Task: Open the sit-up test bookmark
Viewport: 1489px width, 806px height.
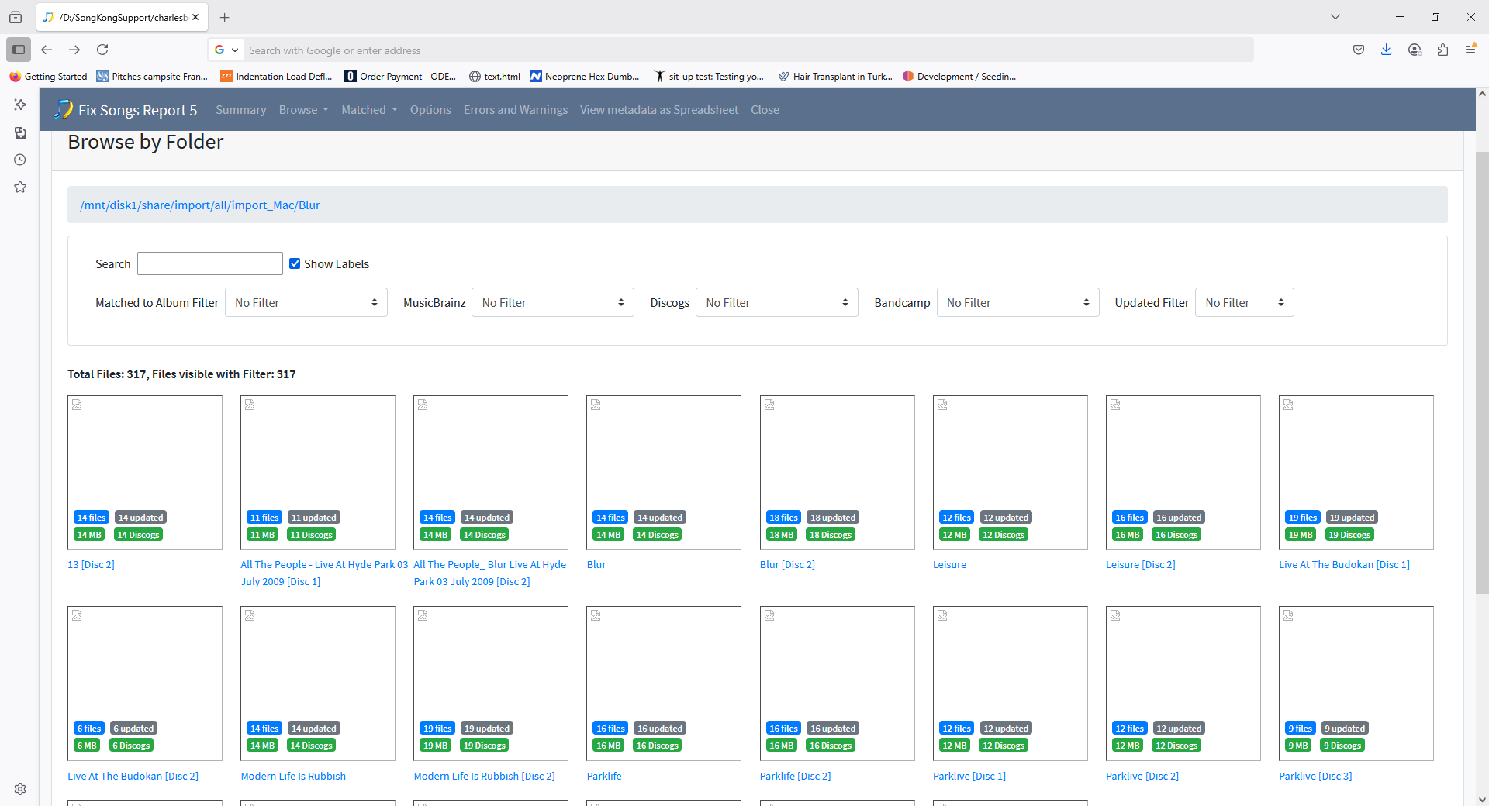Action: pyautogui.click(x=709, y=76)
